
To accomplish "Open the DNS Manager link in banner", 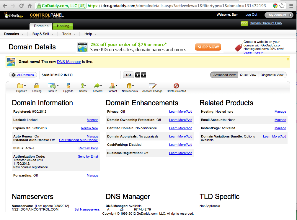I will coord(69,62).
